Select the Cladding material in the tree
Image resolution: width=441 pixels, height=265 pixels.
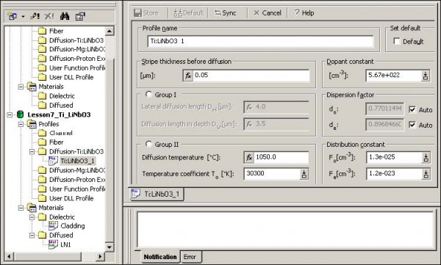(73, 225)
